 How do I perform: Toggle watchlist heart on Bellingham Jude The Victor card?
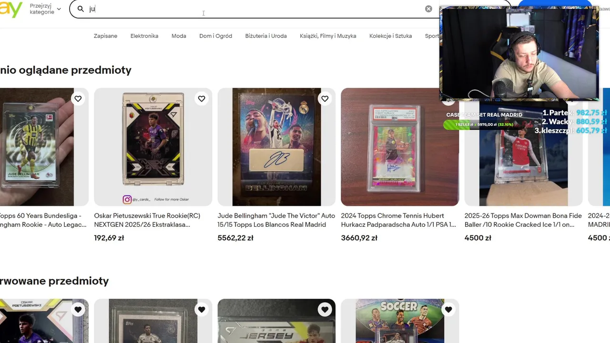325,99
